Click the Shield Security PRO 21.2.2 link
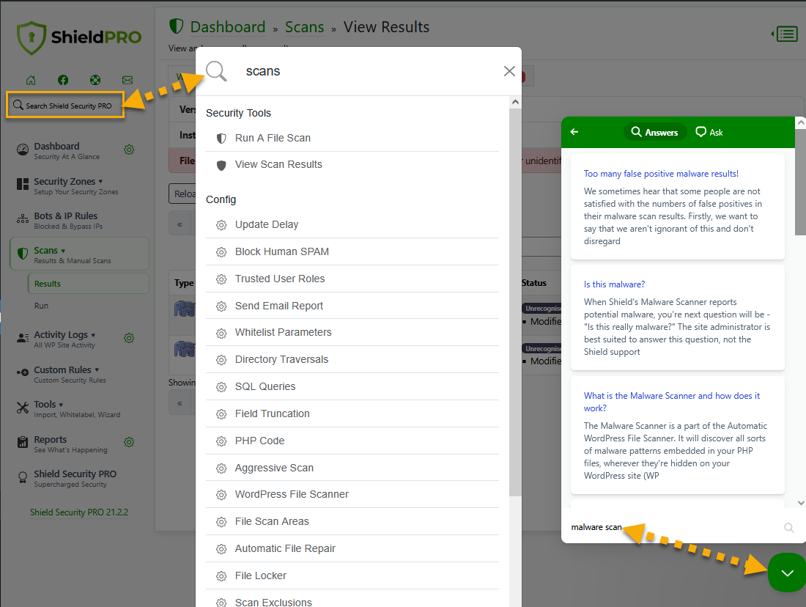The height and width of the screenshot is (607, 806). [78, 512]
